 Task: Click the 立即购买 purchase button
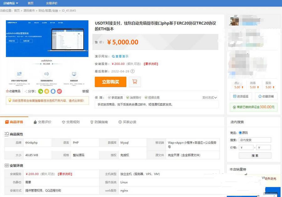click(111, 81)
